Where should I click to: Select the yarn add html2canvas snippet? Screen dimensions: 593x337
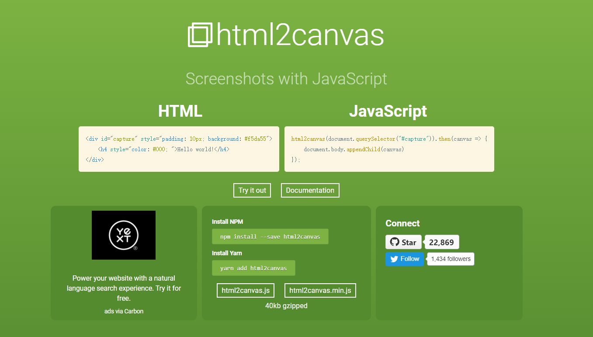coord(253,268)
